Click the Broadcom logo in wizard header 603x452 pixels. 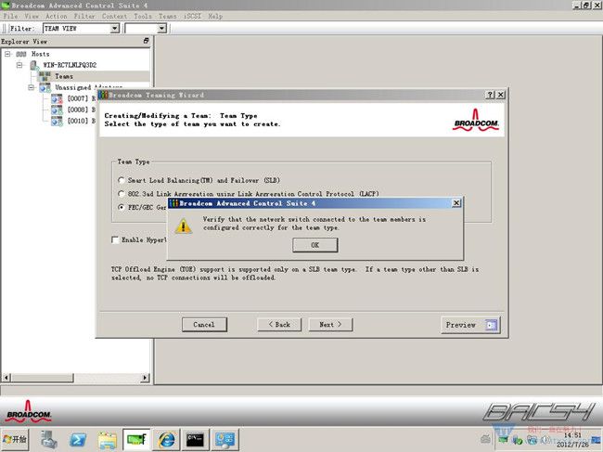[x=476, y=120]
